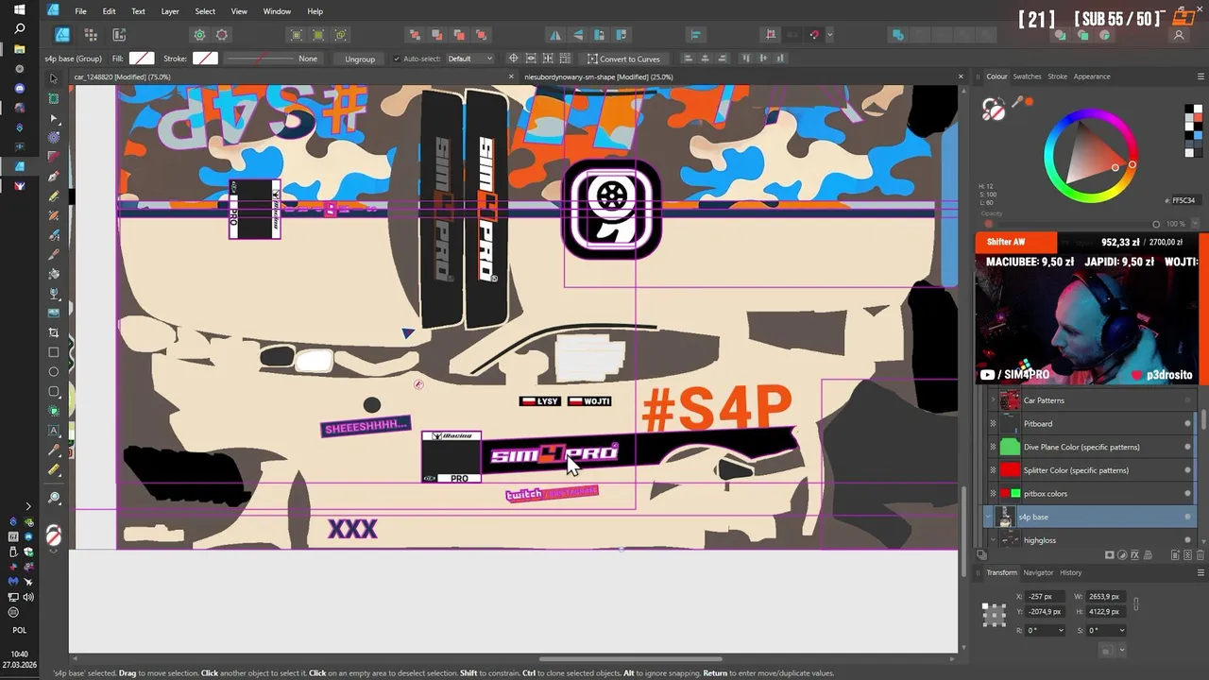Select the Zoom magnifier tool
Screen dimensions: 1209x680
click(x=54, y=498)
